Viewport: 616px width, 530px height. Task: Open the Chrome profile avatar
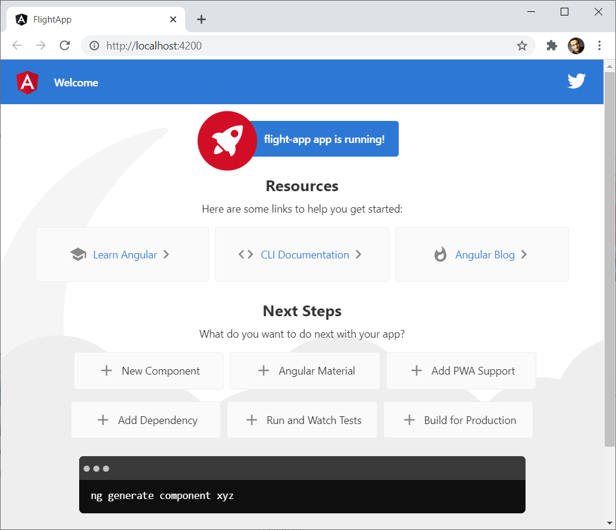[576, 46]
